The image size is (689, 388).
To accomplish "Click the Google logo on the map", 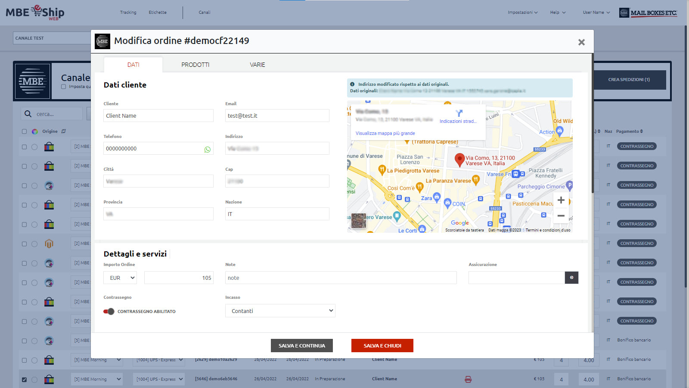I will pos(460,223).
